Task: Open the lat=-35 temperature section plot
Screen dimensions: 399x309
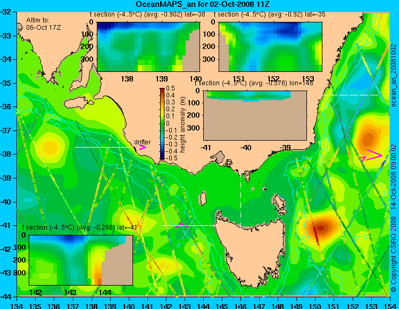Action: tap(270, 47)
